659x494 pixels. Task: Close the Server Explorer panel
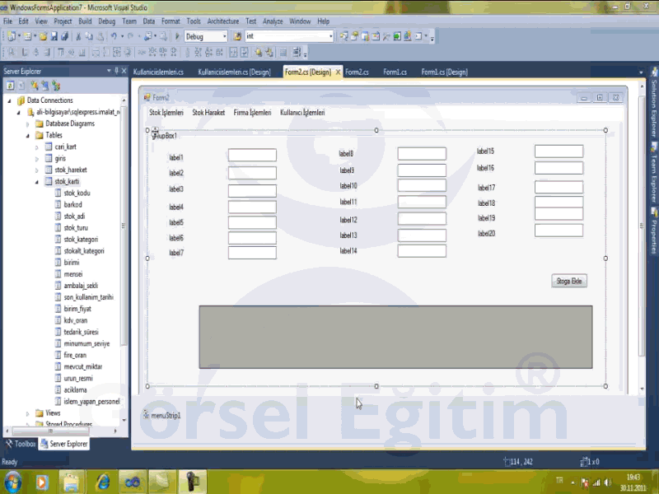(124, 71)
